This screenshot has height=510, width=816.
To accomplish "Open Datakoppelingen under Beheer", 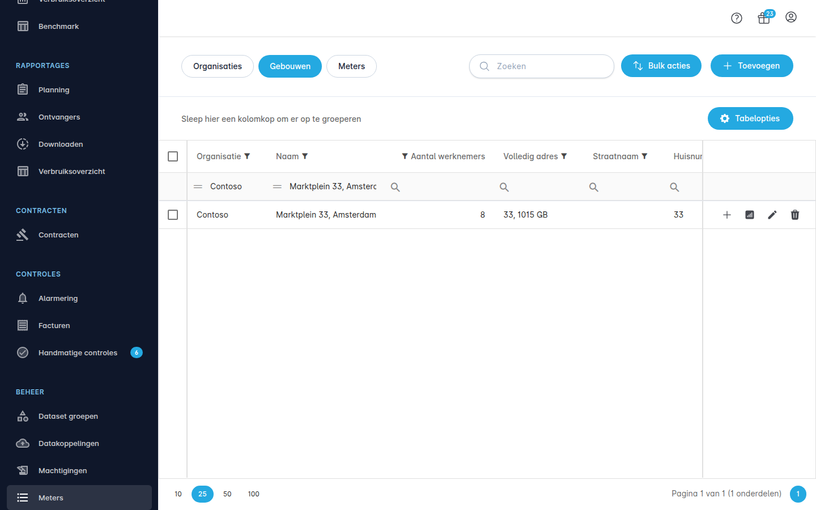I will coord(79,443).
